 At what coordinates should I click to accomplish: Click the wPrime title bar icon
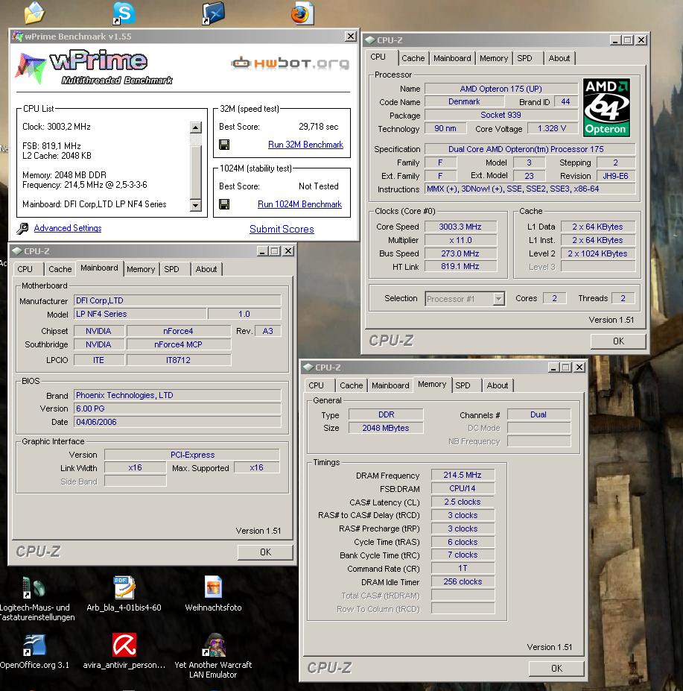click(18, 36)
